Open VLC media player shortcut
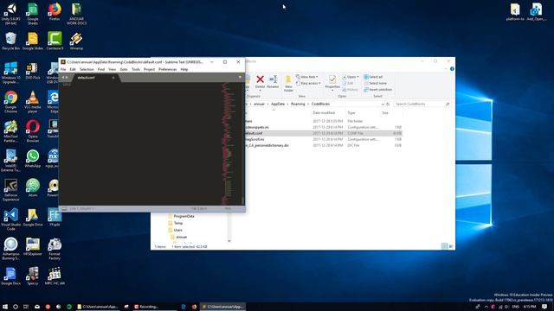Screen dimensions: 554x311 coord(33,102)
